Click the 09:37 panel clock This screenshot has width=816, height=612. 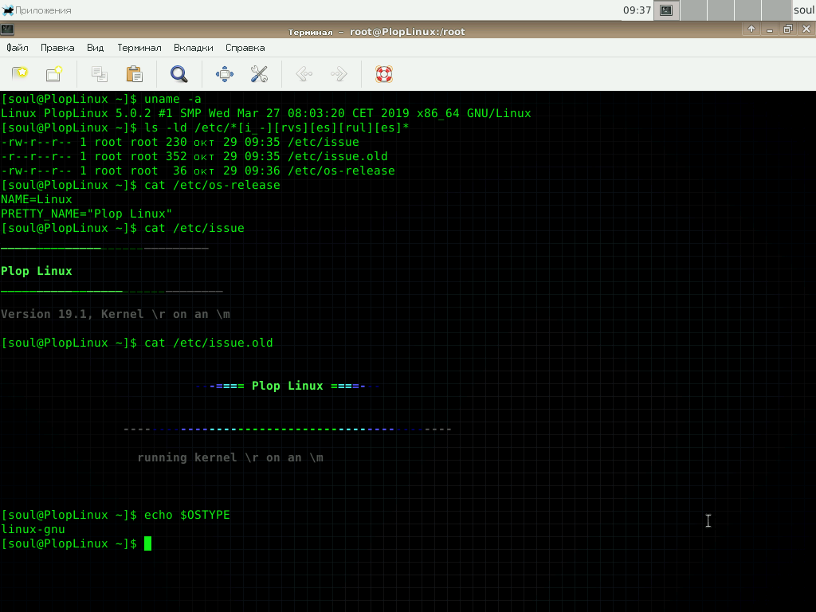[x=637, y=10]
